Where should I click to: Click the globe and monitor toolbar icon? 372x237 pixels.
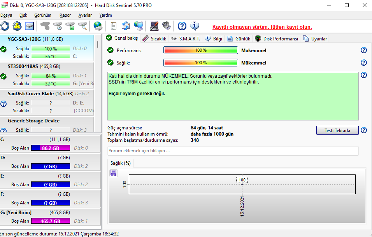click(x=138, y=26)
